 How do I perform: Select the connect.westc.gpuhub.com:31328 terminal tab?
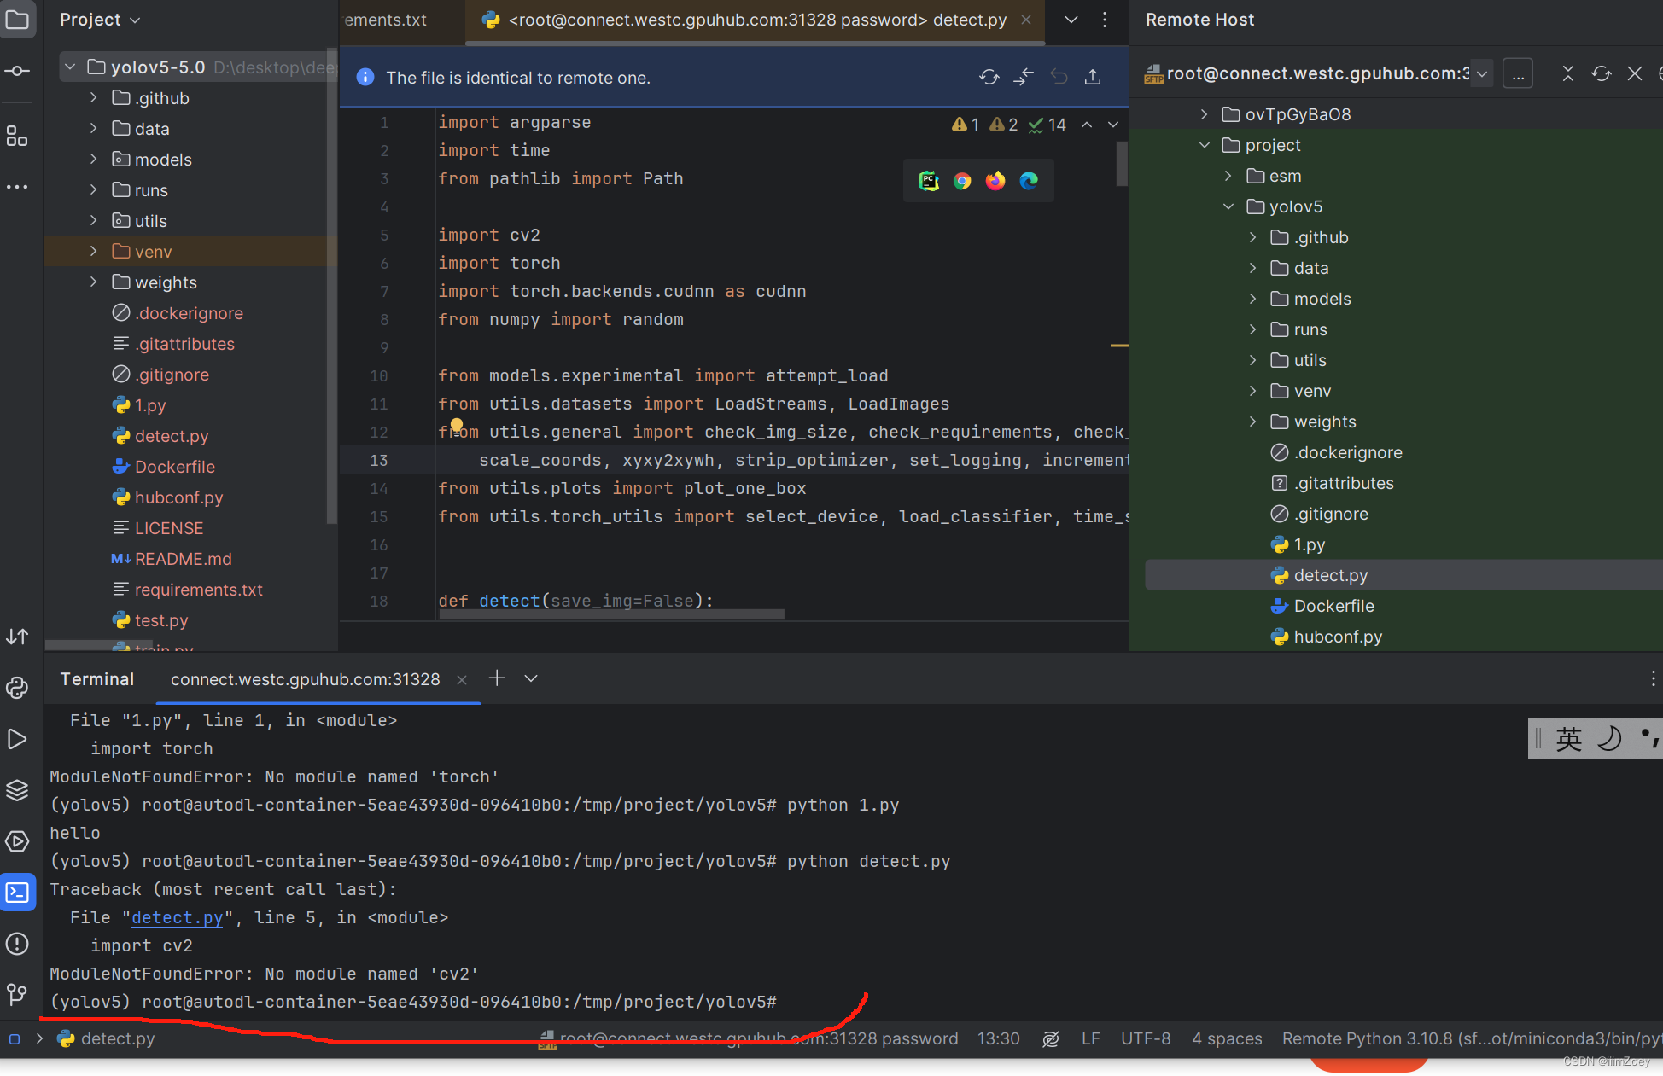pos(305,679)
